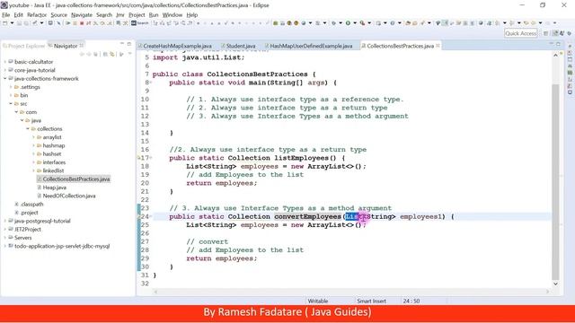This screenshot has width=575, height=323.
Task: Click the editor scroll down arrow
Action: (555, 284)
